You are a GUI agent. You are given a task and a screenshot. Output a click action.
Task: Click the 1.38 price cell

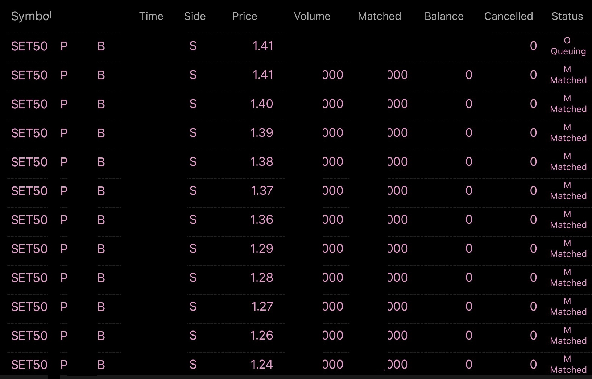coord(261,162)
